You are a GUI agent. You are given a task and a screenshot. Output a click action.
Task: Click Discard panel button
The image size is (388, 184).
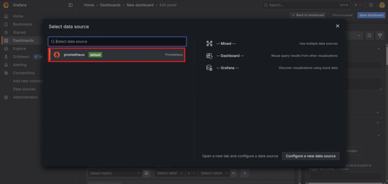coord(342,15)
